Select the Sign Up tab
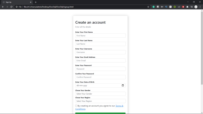 pos(17,2)
